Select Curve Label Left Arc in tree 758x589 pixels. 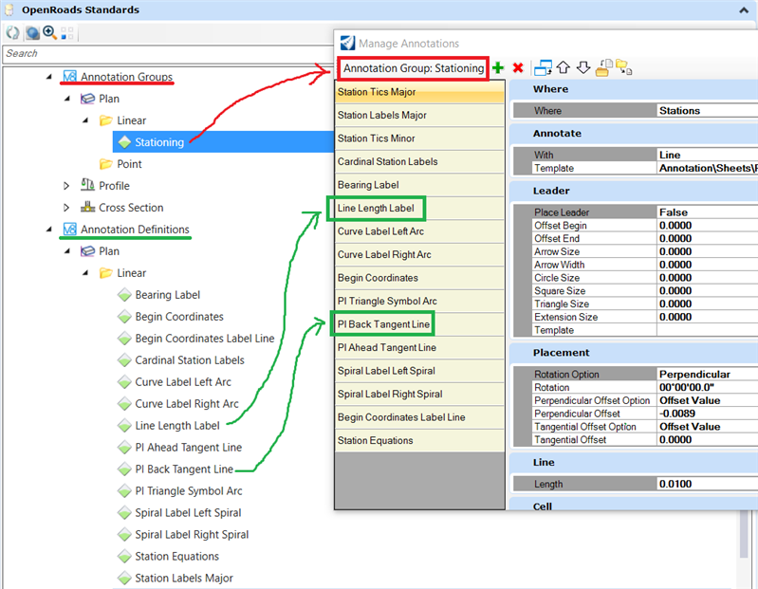tap(183, 381)
